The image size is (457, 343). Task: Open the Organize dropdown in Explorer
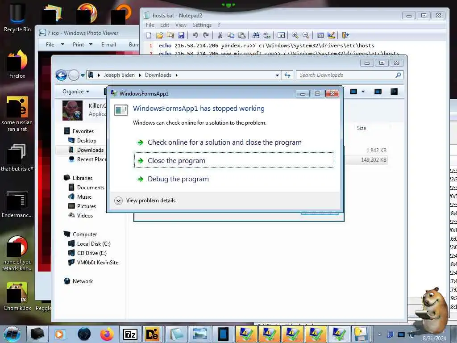[x=76, y=92]
